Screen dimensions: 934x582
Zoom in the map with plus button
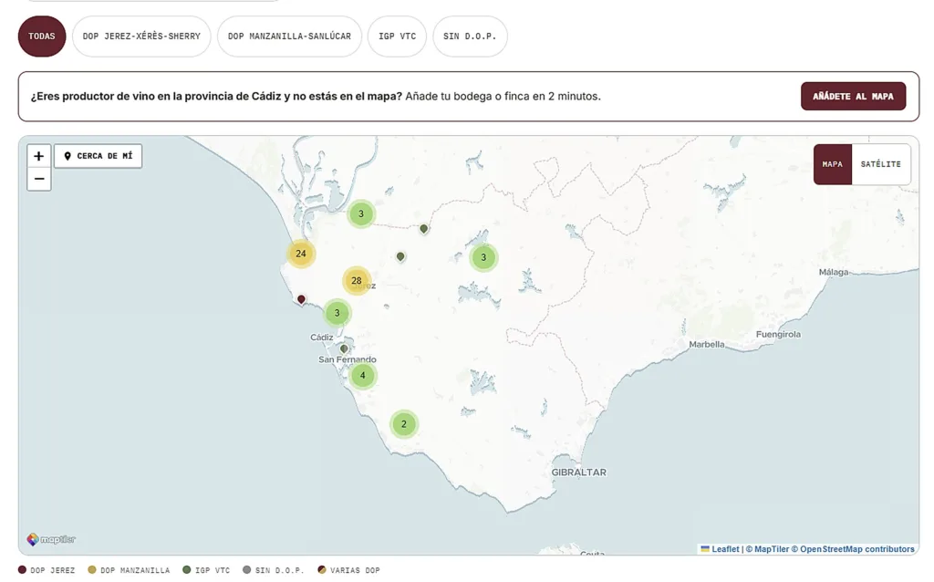click(38, 156)
